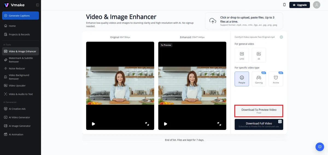The height and width of the screenshot is (155, 328).
Task: Select the People video type
Action: (242, 79)
